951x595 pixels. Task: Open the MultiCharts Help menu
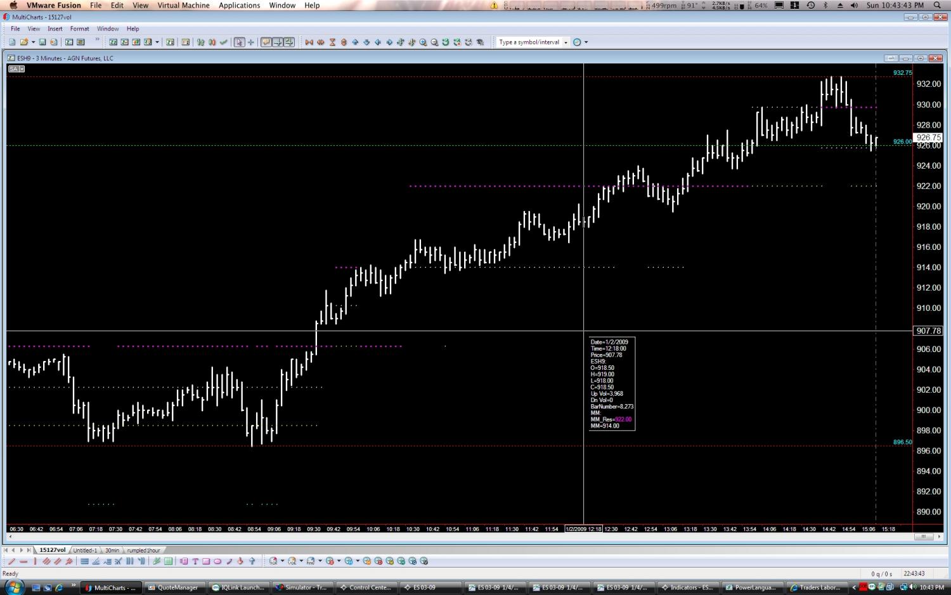click(x=133, y=29)
